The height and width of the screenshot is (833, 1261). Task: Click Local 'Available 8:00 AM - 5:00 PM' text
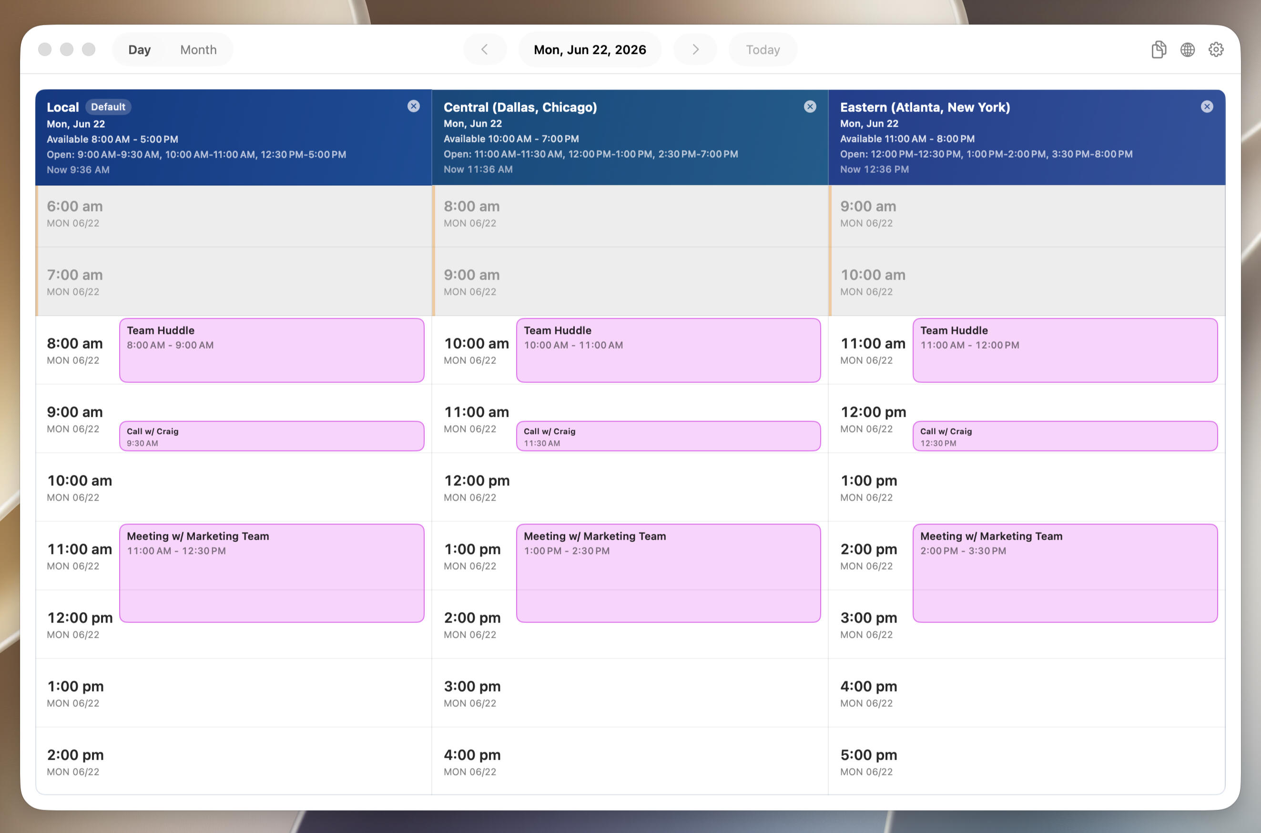(112, 139)
